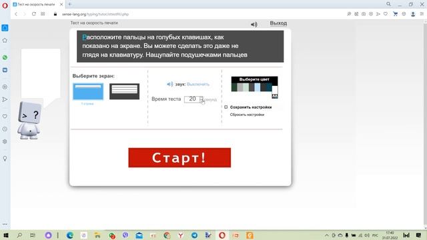The image size is (427, 240).
Task: Open Settings gear in Opera sidebar
Action: click(5, 141)
